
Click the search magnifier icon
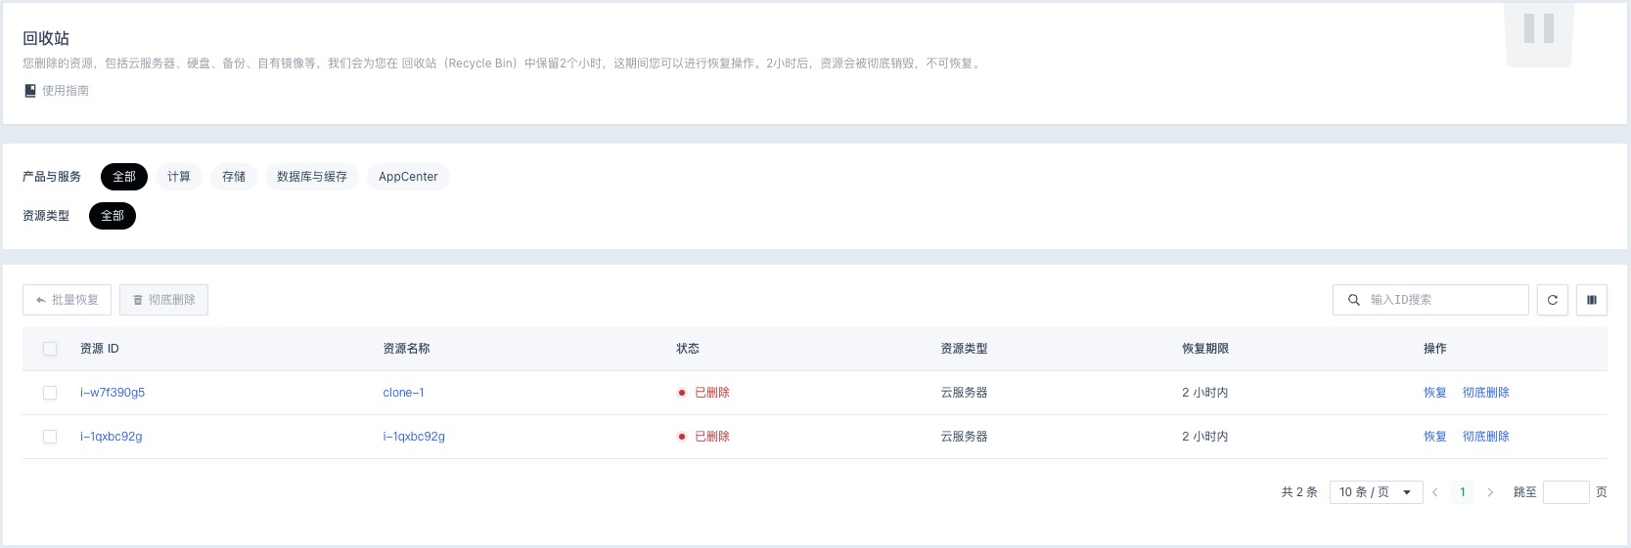point(1354,300)
